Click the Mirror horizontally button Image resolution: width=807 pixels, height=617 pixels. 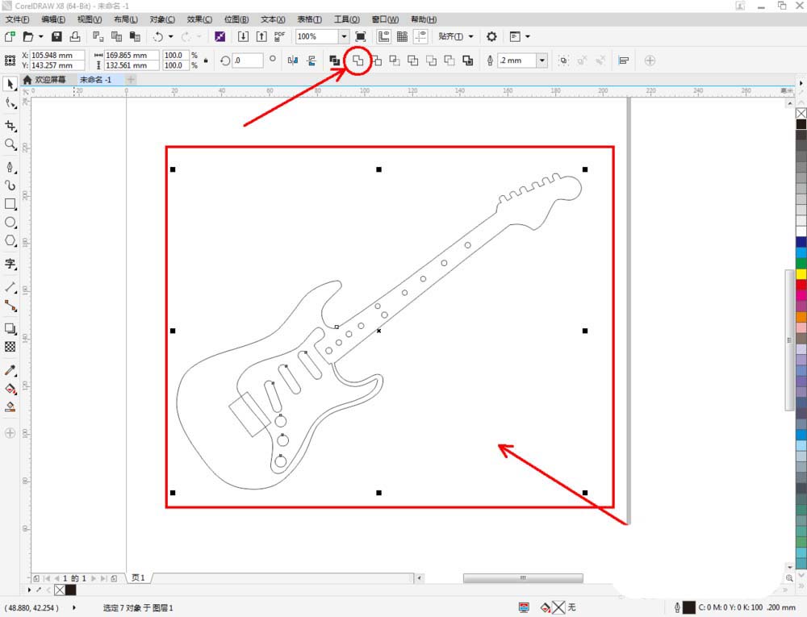293,60
